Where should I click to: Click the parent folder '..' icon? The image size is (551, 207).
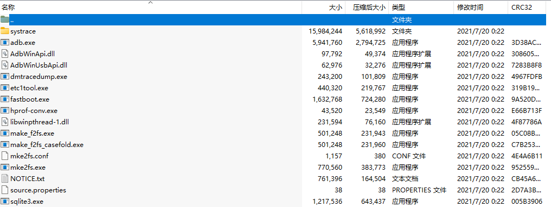pyautogui.click(x=4, y=19)
